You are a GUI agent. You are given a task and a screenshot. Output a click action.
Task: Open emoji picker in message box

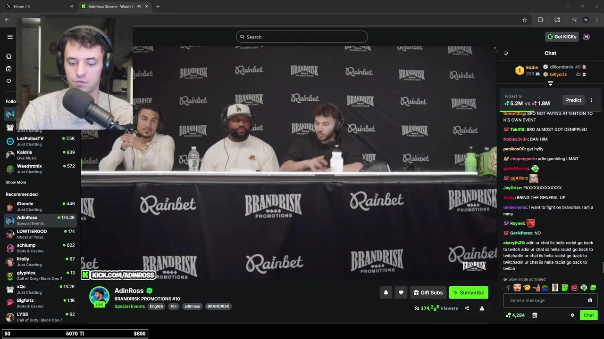click(590, 300)
